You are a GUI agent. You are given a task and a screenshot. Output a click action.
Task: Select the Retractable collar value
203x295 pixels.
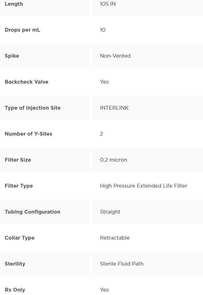[x=115, y=238]
